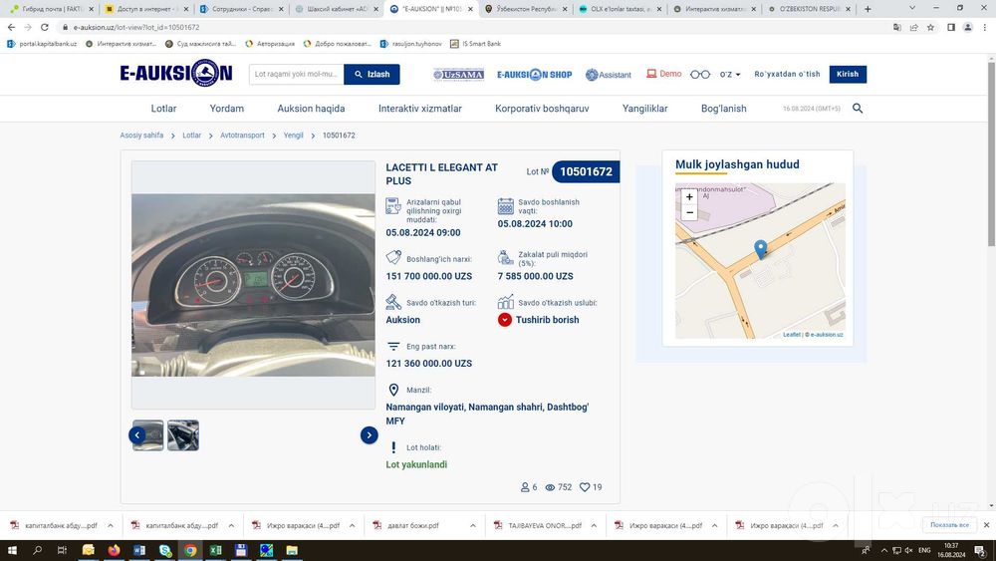
Task: Open the Yangiliklar menu
Action: point(644,109)
